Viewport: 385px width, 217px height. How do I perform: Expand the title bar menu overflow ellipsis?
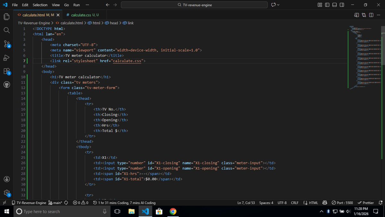coord(88,5)
